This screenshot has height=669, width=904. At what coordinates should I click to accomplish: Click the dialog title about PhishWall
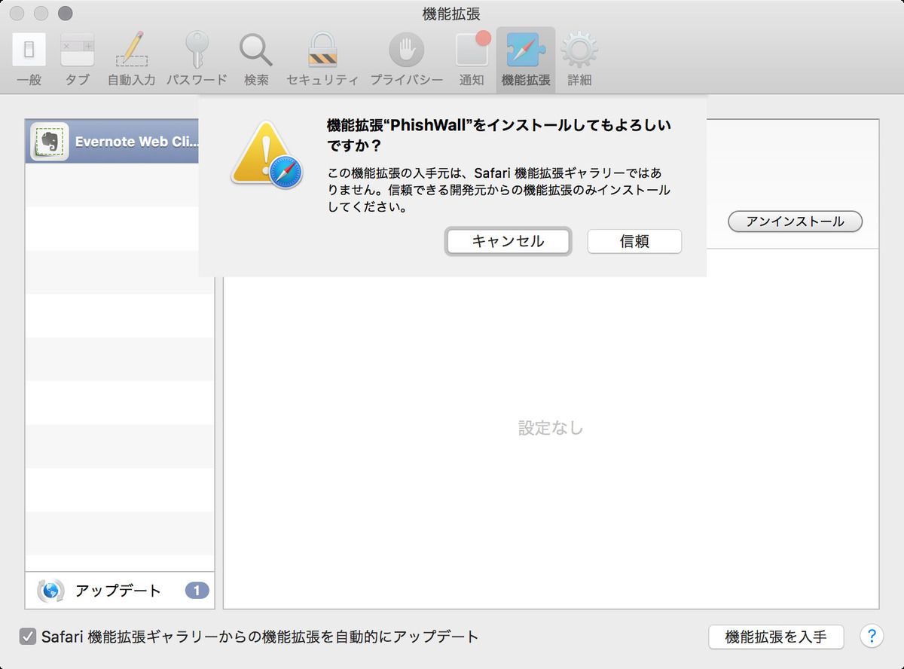(x=499, y=135)
